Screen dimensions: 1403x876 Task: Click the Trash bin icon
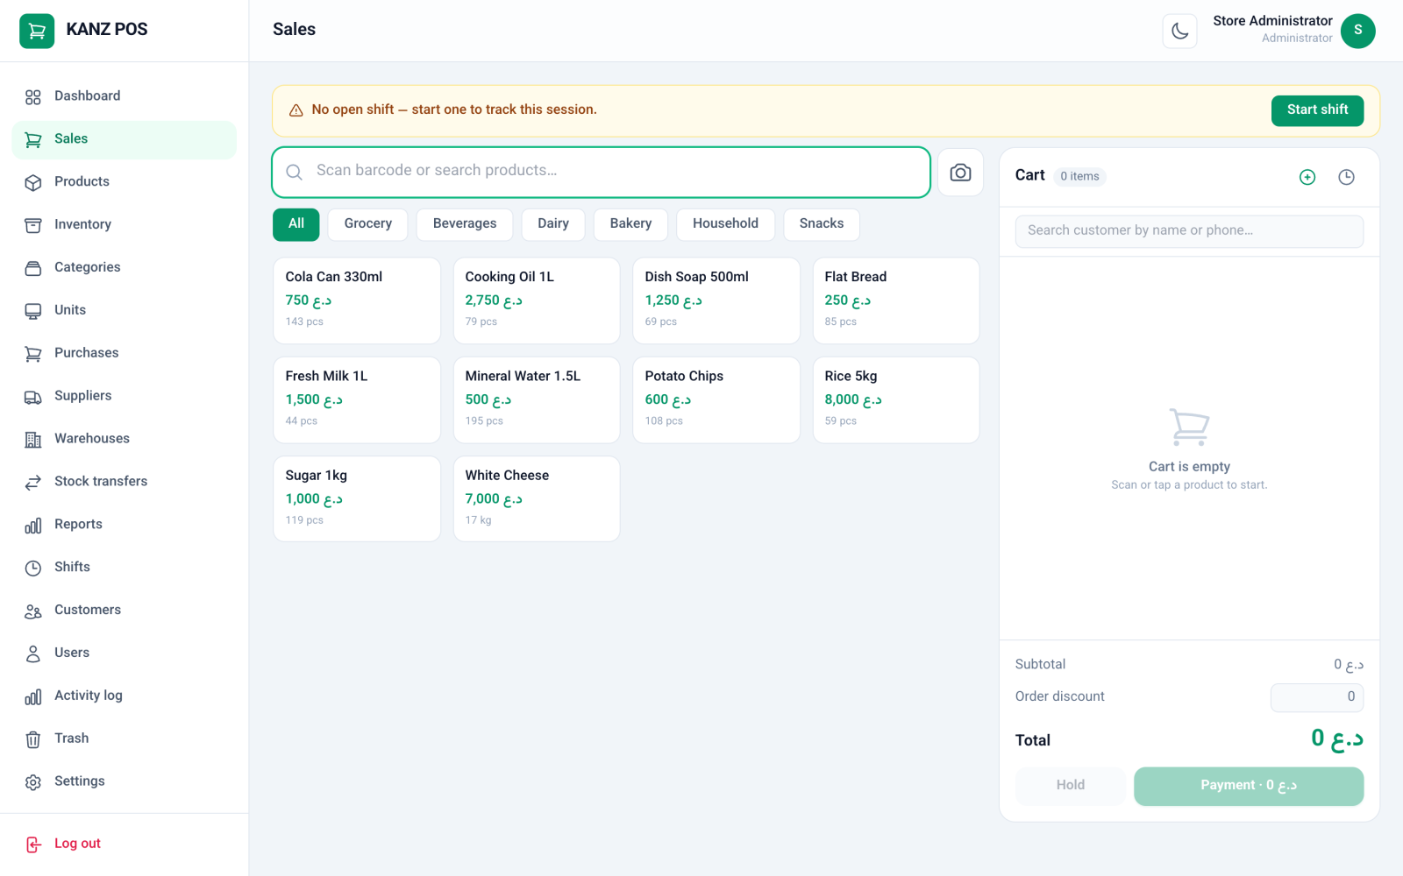tap(33, 740)
